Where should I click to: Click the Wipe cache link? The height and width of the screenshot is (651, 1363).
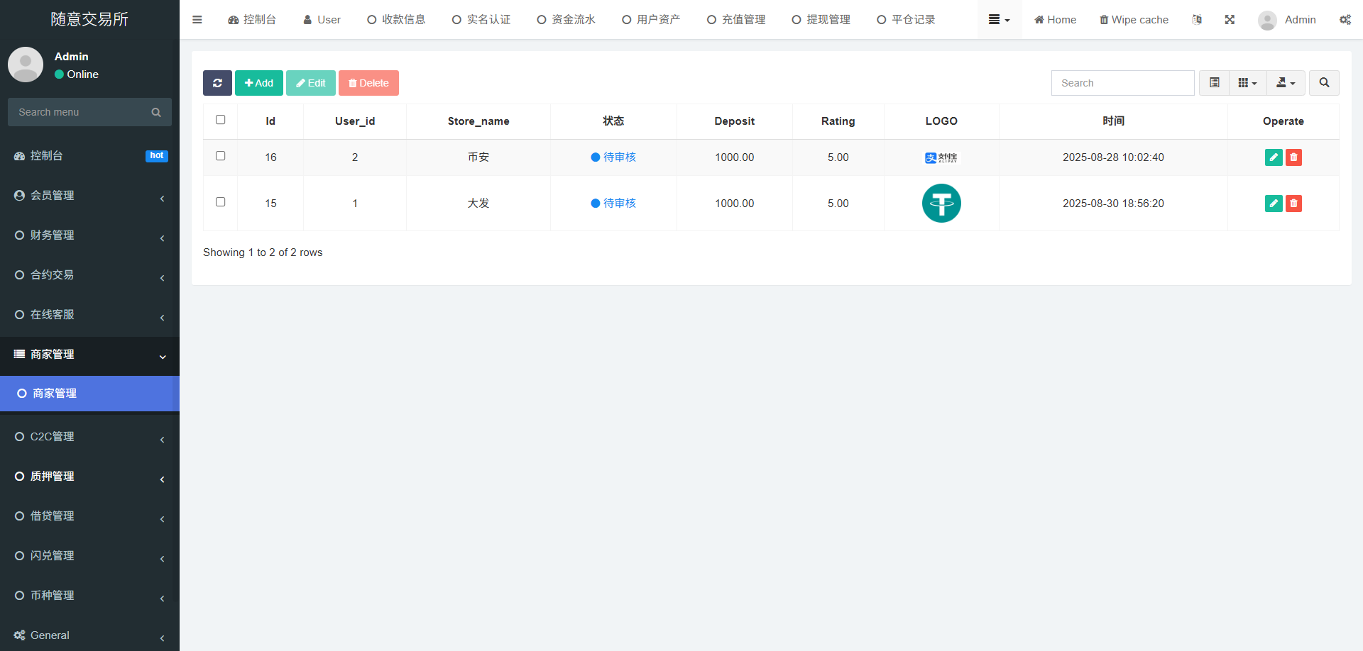click(x=1134, y=20)
